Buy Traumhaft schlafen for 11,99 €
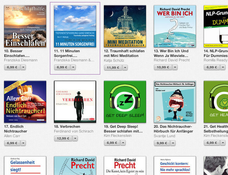 click(x=113, y=67)
